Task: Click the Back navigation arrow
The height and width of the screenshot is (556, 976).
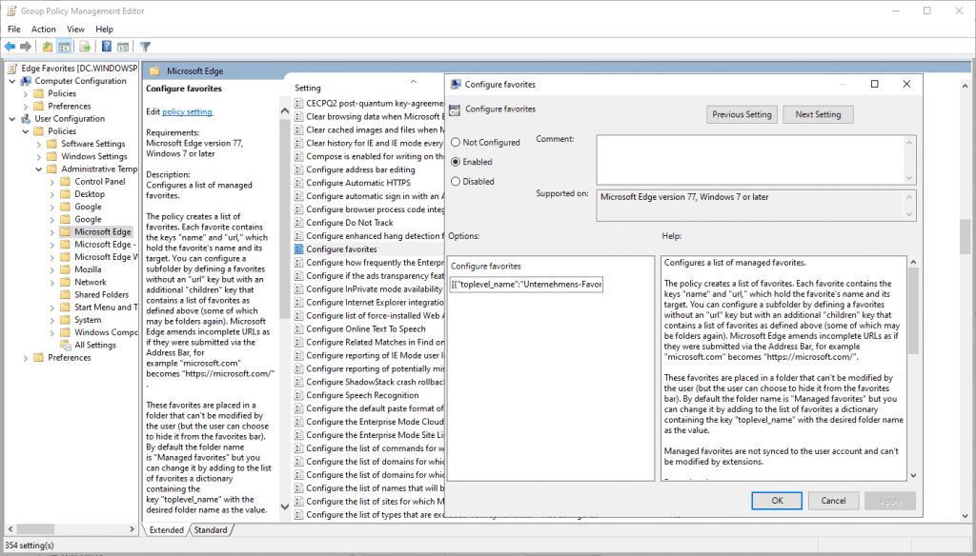Action: [x=10, y=46]
